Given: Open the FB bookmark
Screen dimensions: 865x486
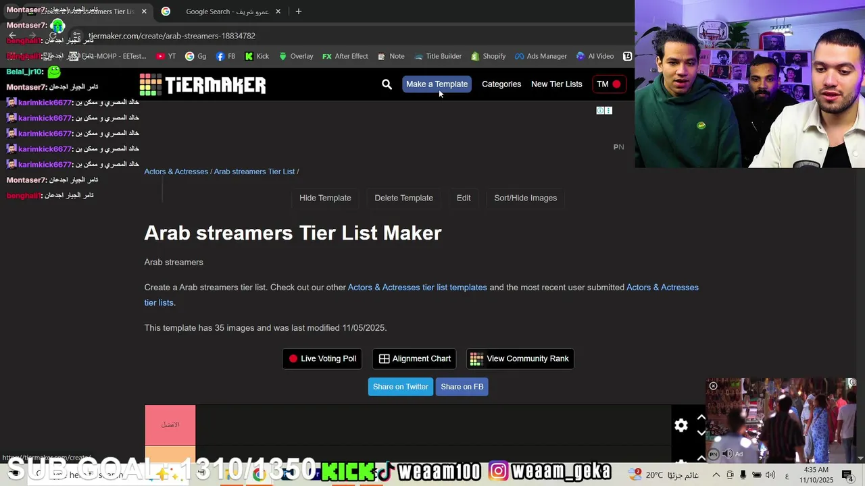Looking at the screenshot, I should coord(226,56).
